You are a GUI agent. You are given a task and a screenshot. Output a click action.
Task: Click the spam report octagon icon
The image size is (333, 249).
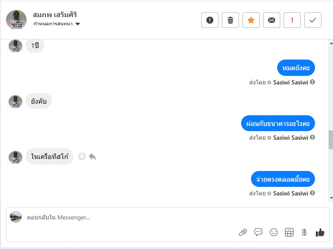point(210,20)
